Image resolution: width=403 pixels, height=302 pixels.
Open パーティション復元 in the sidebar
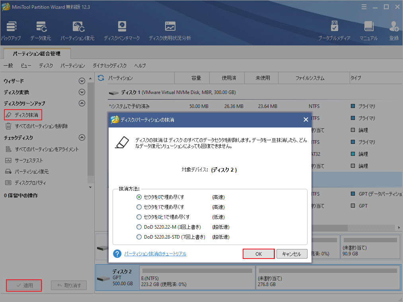(27, 171)
